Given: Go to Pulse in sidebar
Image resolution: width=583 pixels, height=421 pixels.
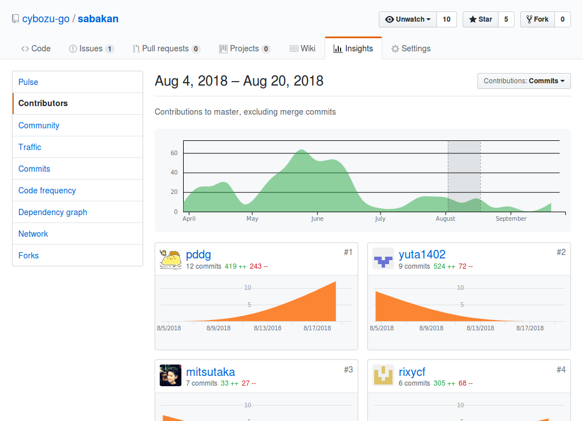Looking at the screenshot, I should pos(78,82).
